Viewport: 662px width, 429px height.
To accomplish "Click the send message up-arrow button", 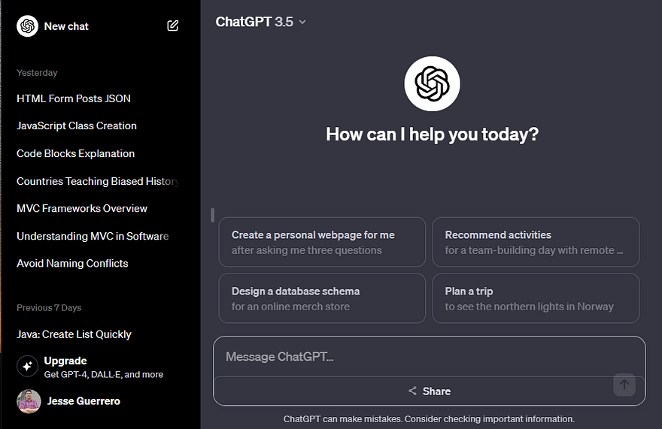I will click(624, 384).
